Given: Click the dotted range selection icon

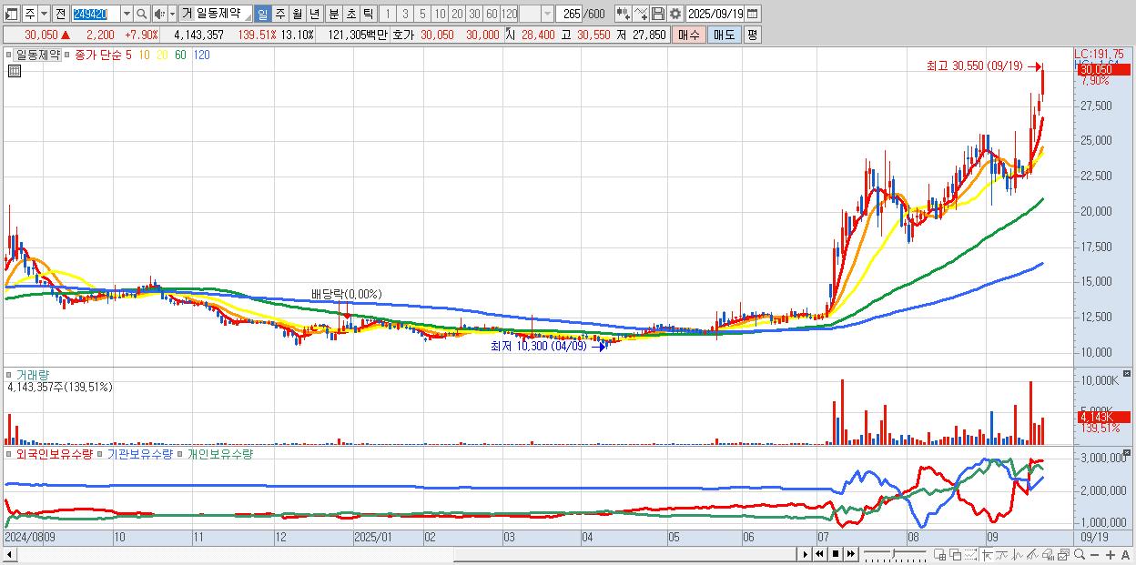Looking at the screenshot, I should click(970, 554).
